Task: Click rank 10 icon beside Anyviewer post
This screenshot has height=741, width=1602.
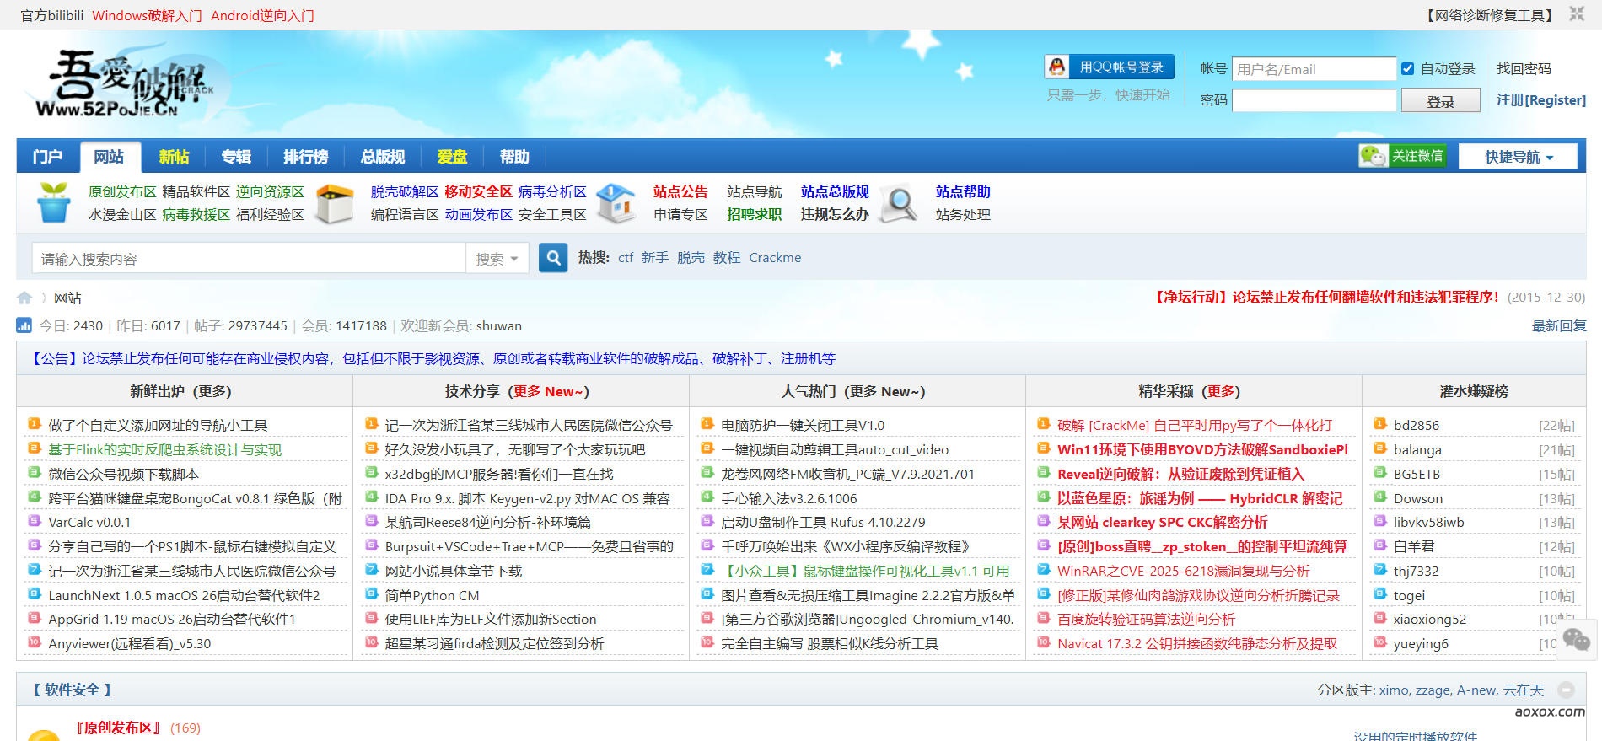Action: point(35,642)
